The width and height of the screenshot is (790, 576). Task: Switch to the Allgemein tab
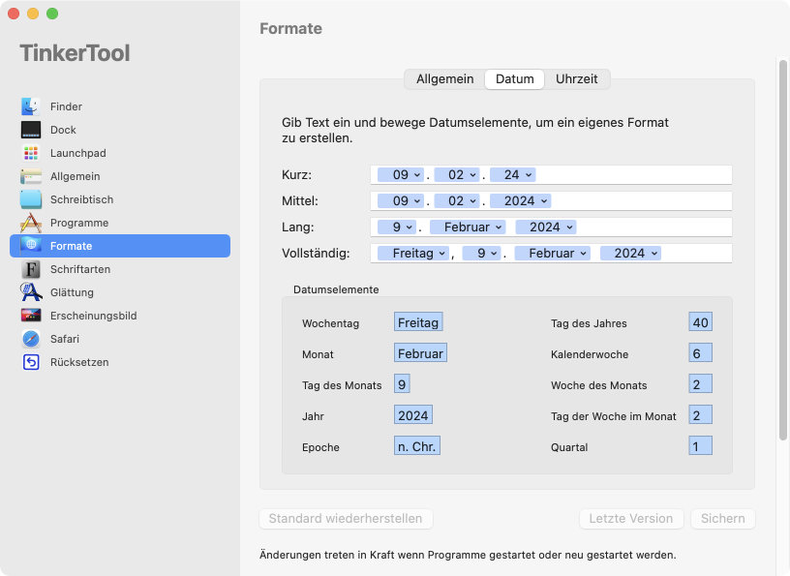(445, 79)
